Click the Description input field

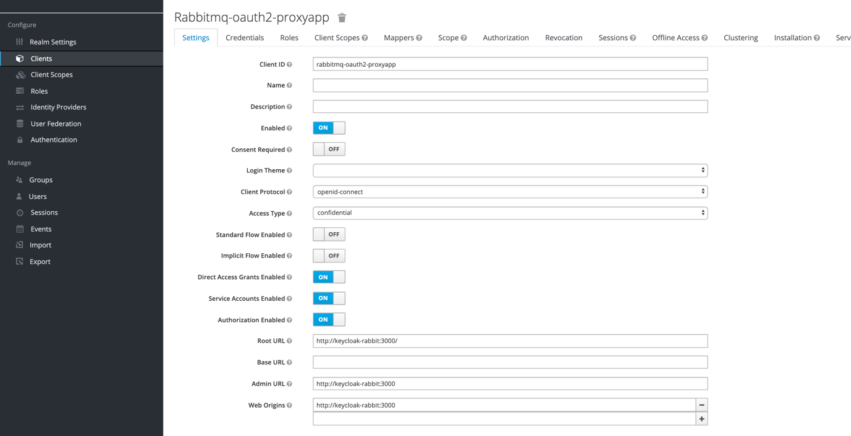510,106
